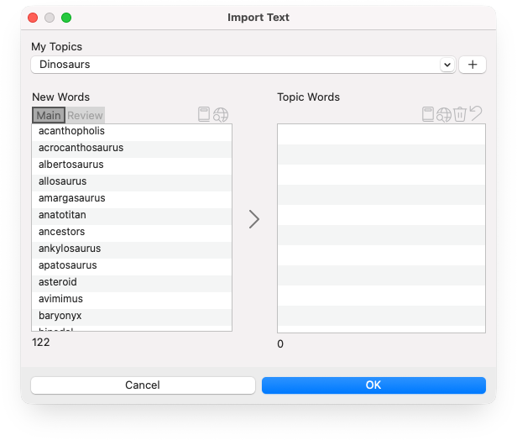This screenshot has height=440, width=517.
Task: Click the green zoom window button
Action: click(x=66, y=18)
